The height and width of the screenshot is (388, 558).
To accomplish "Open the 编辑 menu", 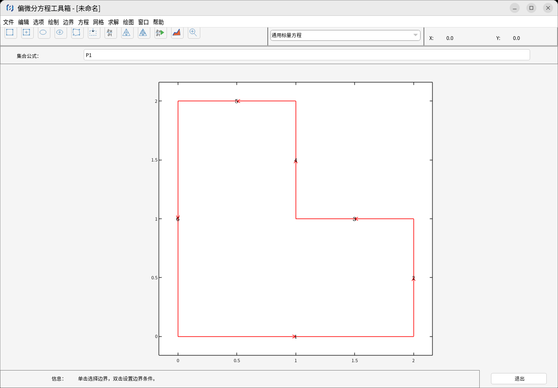I will (x=23, y=22).
